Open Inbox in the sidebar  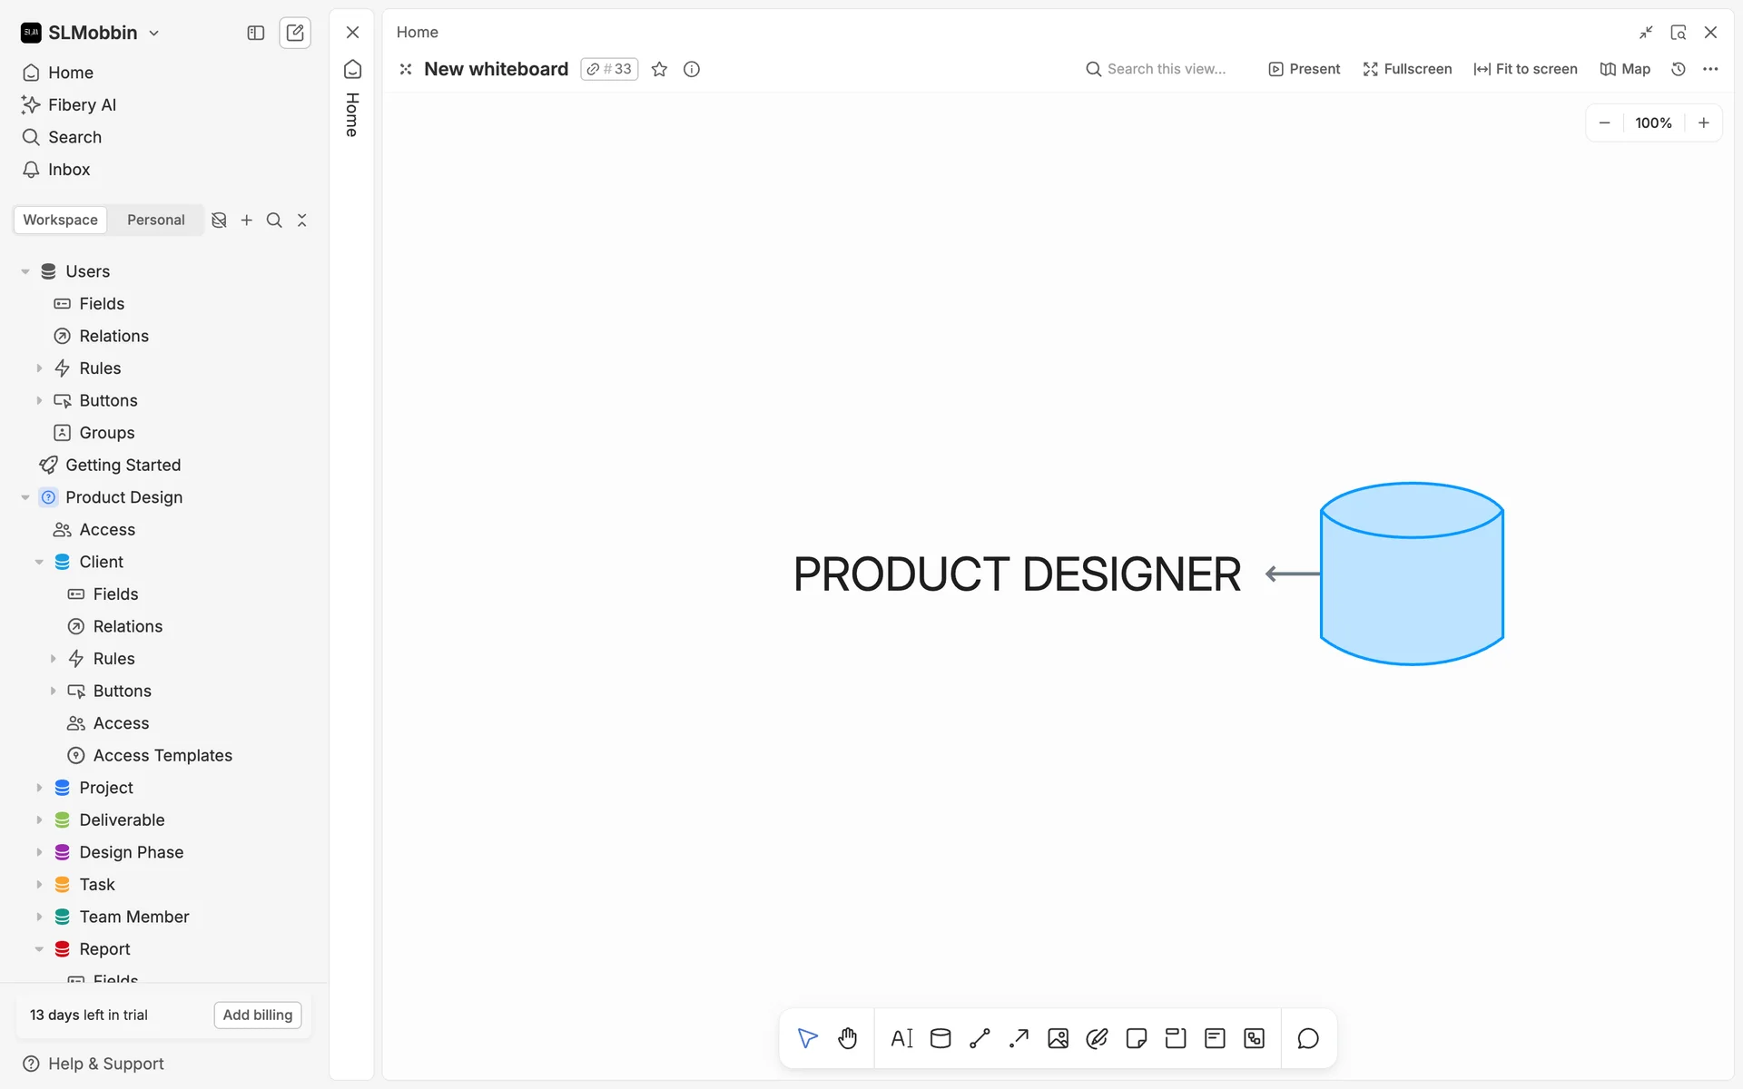[69, 170]
